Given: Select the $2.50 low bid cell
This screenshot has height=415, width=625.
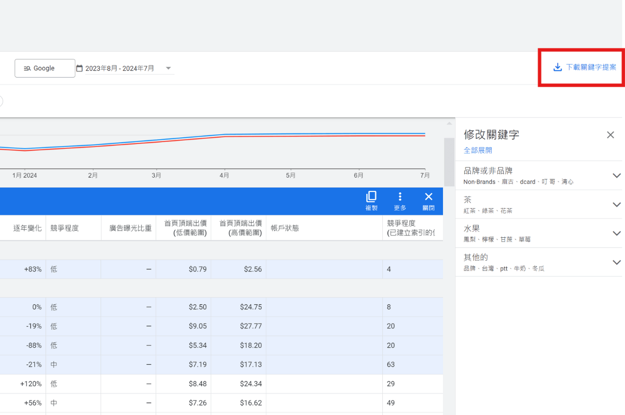Looking at the screenshot, I should tap(198, 307).
